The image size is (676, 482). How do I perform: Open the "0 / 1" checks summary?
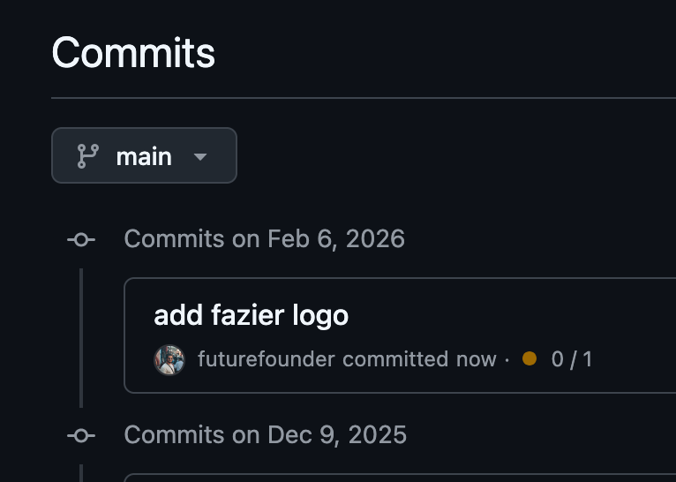pos(572,359)
